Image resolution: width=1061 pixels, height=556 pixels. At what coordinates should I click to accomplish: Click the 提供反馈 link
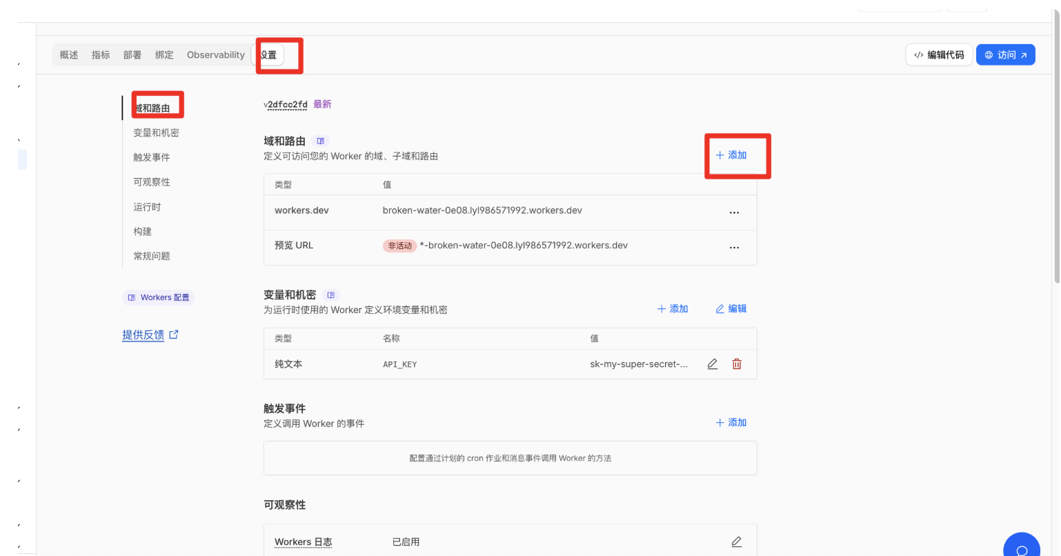coord(143,335)
